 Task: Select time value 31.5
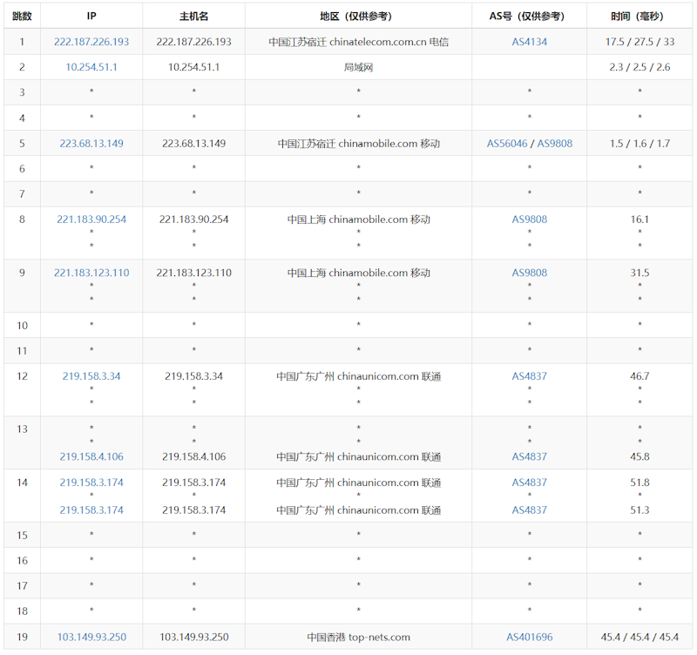click(x=639, y=273)
